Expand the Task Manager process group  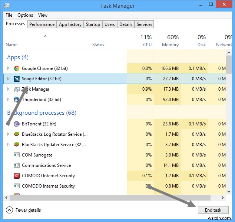pos(8,89)
